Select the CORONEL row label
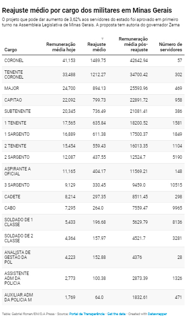 14,61
